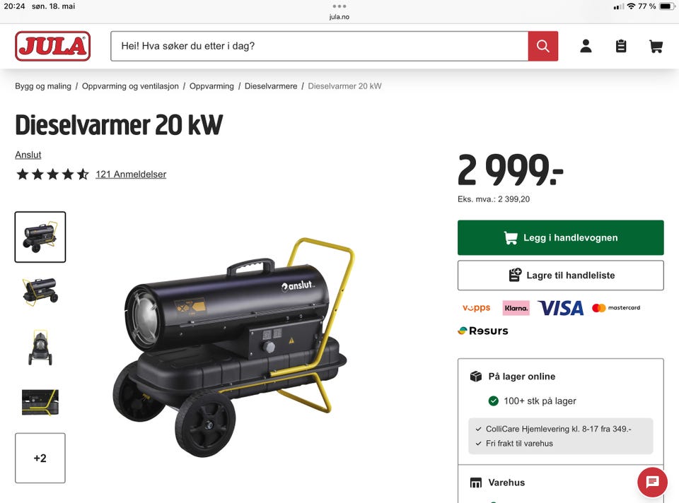The height and width of the screenshot is (503, 679).
Task: Click the red search magnifier button
Action: 542,46
